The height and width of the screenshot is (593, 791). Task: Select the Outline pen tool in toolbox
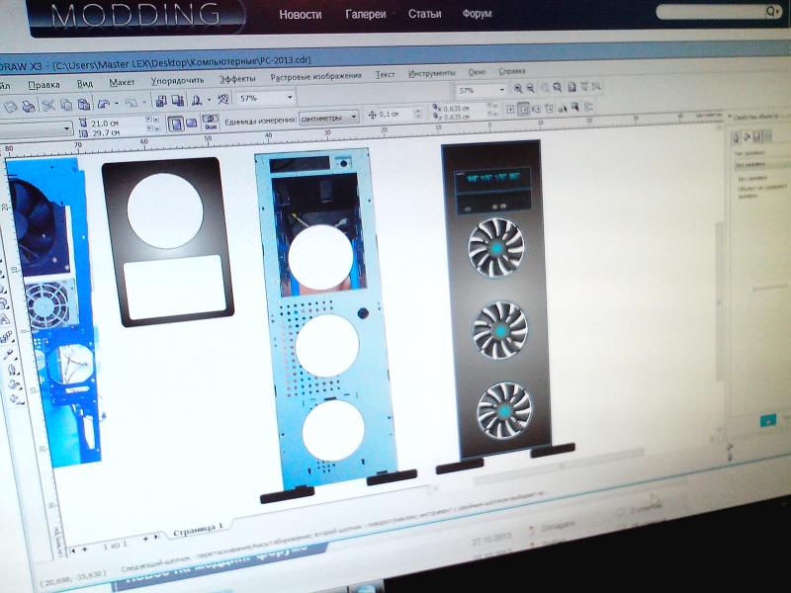[12, 370]
